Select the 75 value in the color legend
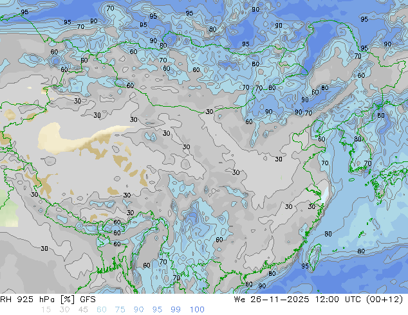 click(x=120, y=310)
